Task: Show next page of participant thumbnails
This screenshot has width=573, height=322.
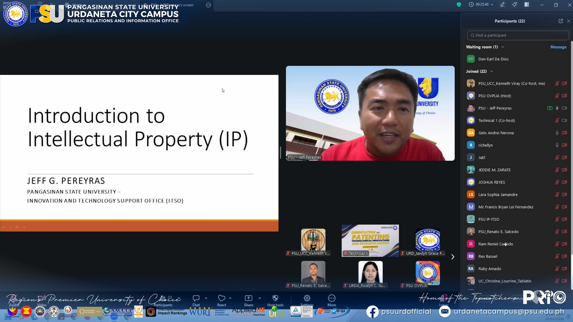Action: click(x=453, y=257)
